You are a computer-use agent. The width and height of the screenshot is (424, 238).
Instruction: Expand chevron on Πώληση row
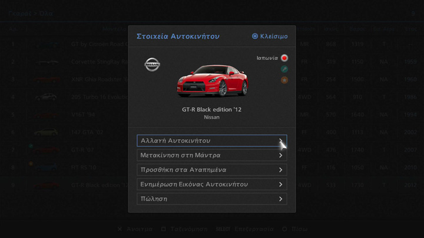pyautogui.click(x=281, y=199)
